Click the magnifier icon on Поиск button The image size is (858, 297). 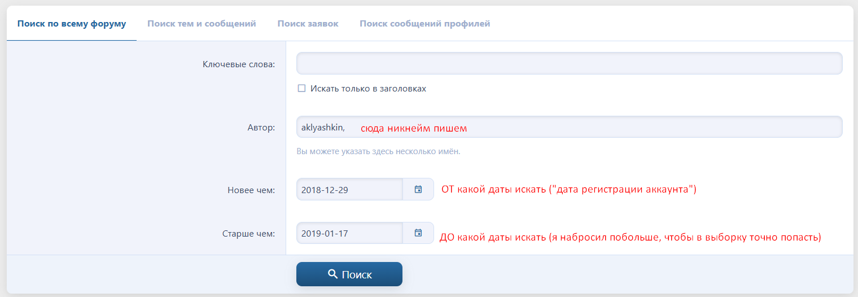click(x=332, y=274)
